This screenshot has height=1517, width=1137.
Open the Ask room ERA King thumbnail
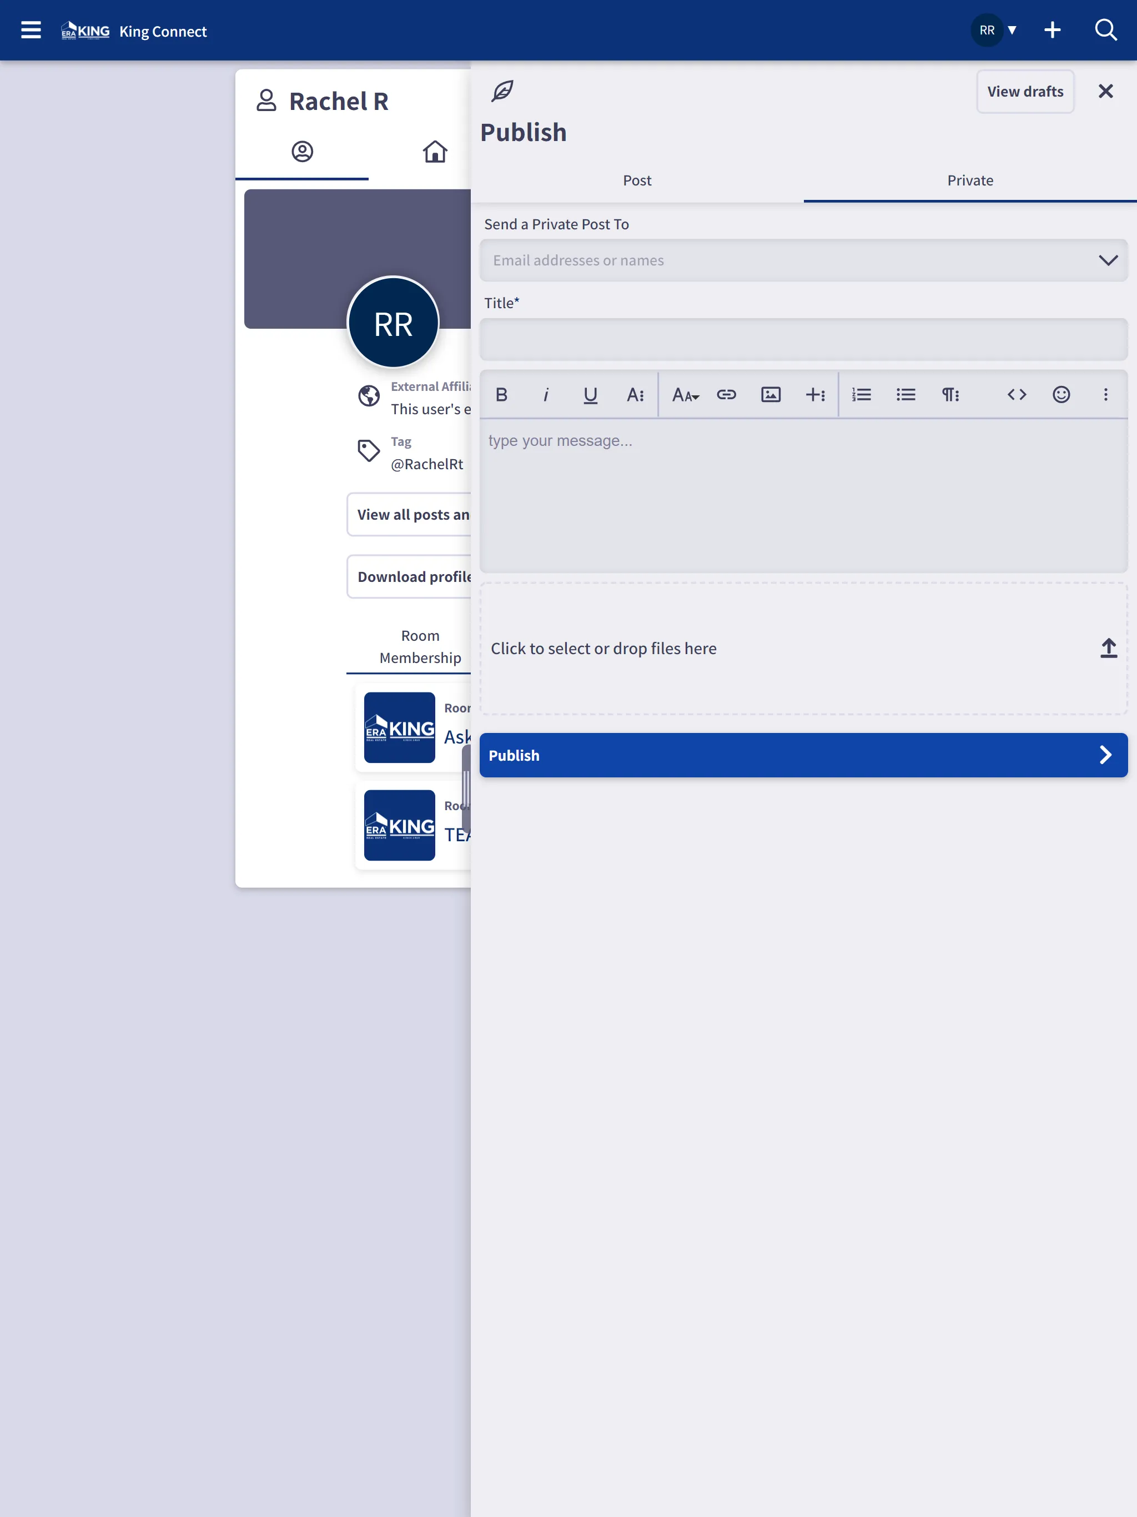399,727
